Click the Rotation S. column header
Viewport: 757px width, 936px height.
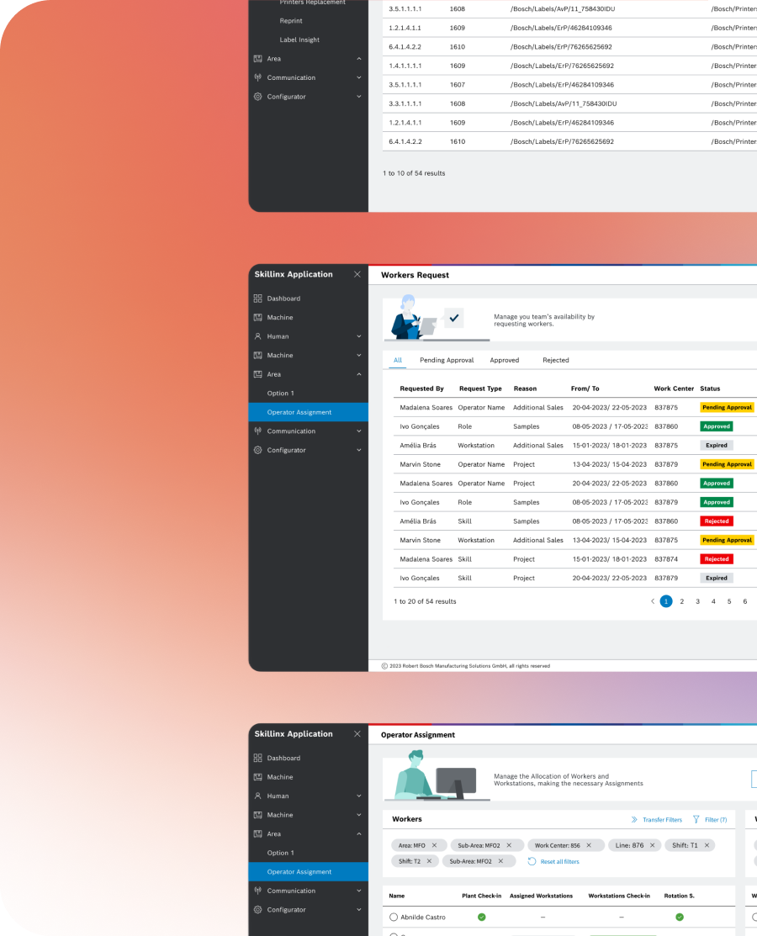pos(680,896)
